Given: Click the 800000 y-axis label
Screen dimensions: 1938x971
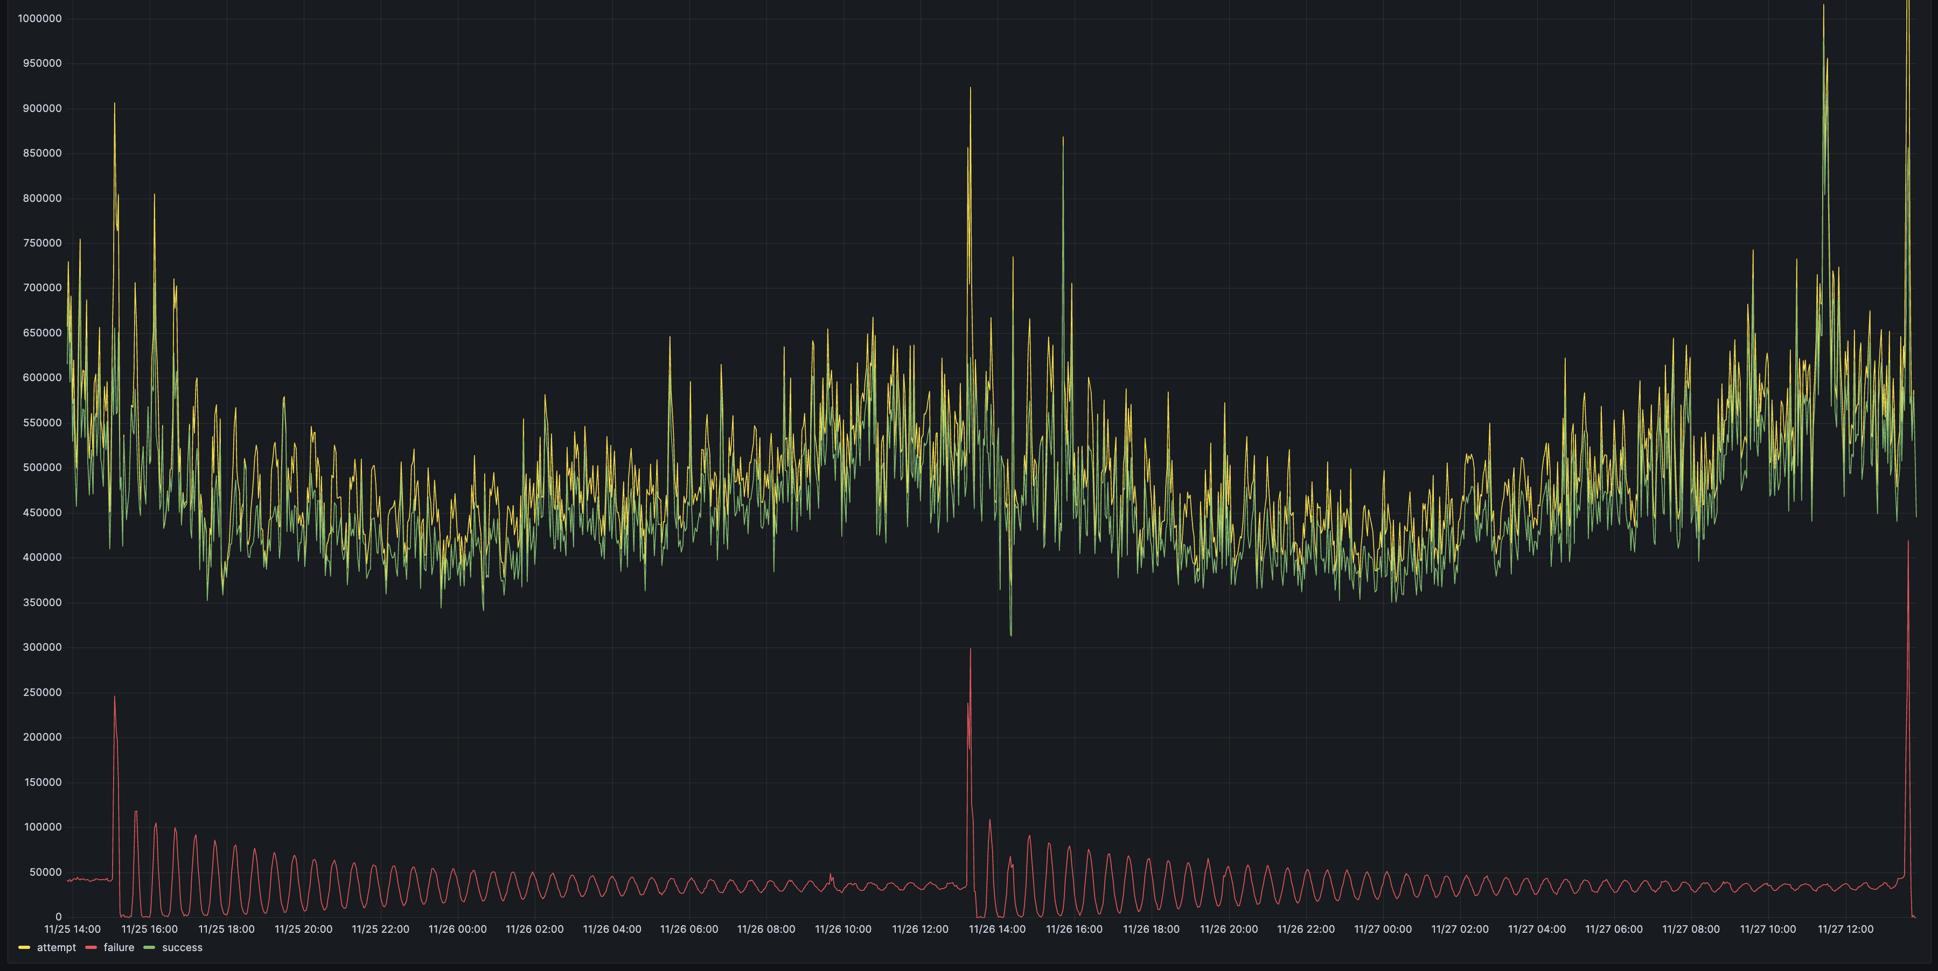Looking at the screenshot, I should (42, 199).
